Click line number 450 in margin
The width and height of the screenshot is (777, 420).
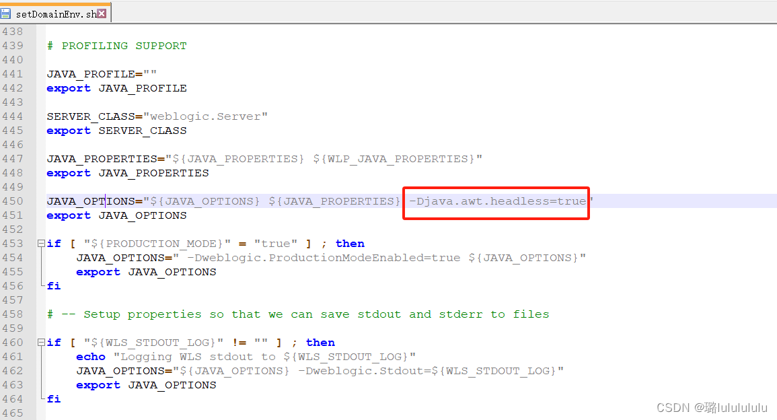click(x=12, y=201)
